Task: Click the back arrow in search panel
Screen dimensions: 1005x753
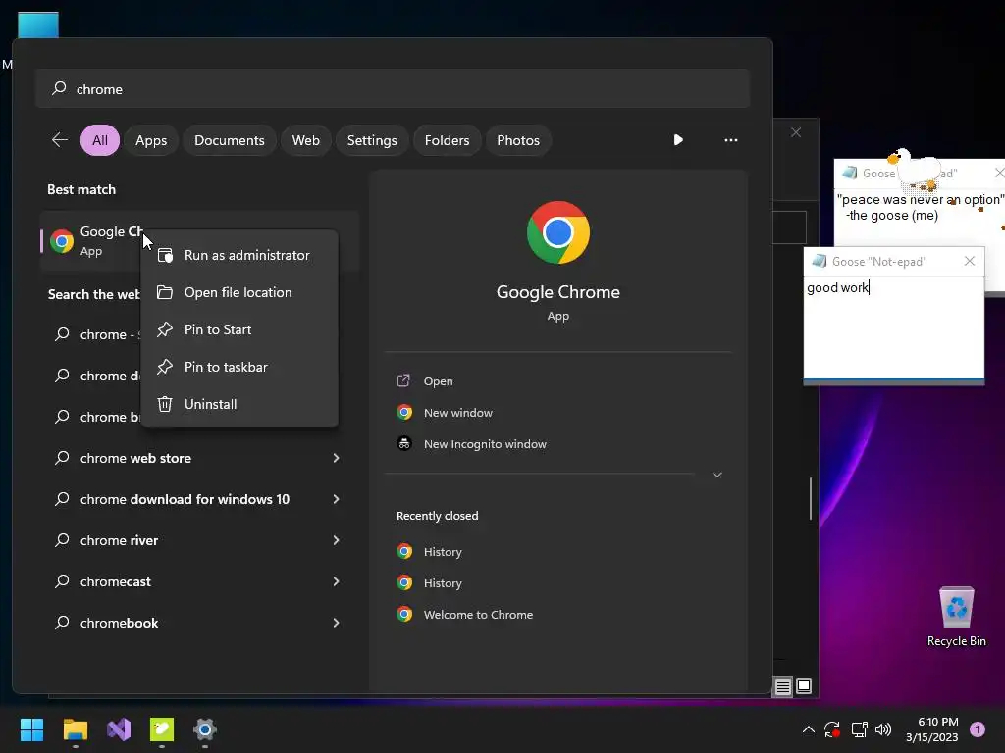Action: [x=60, y=140]
